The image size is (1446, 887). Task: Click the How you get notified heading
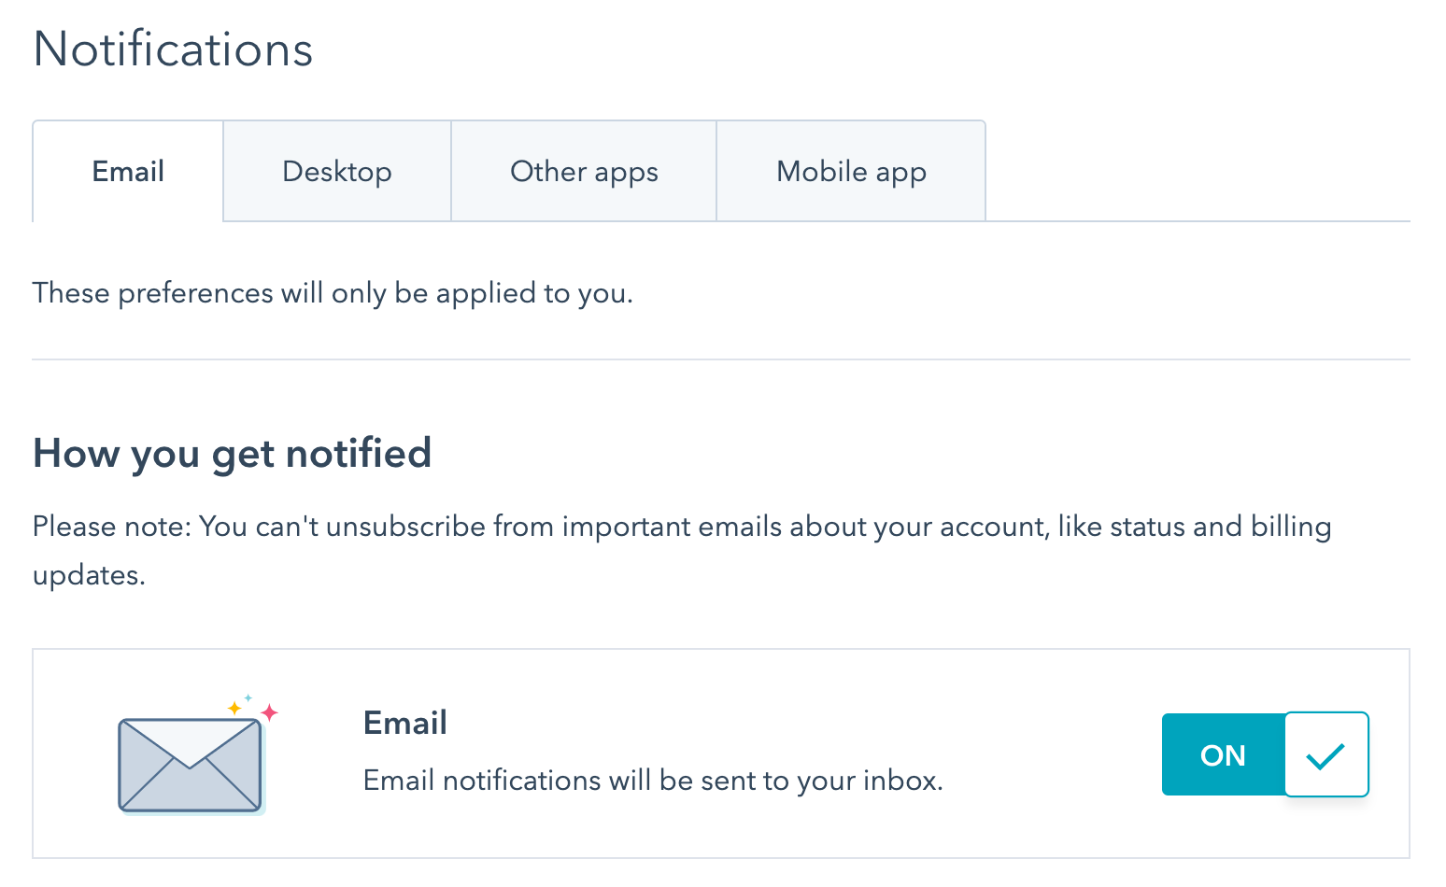[x=232, y=454]
